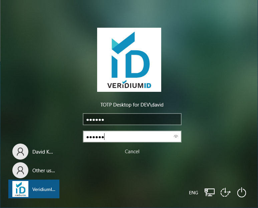This screenshot has height=208, width=258.
Task: Open the power options menu
Action: 241,193
